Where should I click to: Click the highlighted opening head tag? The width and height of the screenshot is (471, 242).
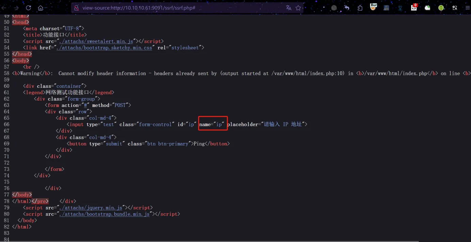[x=20, y=22]
